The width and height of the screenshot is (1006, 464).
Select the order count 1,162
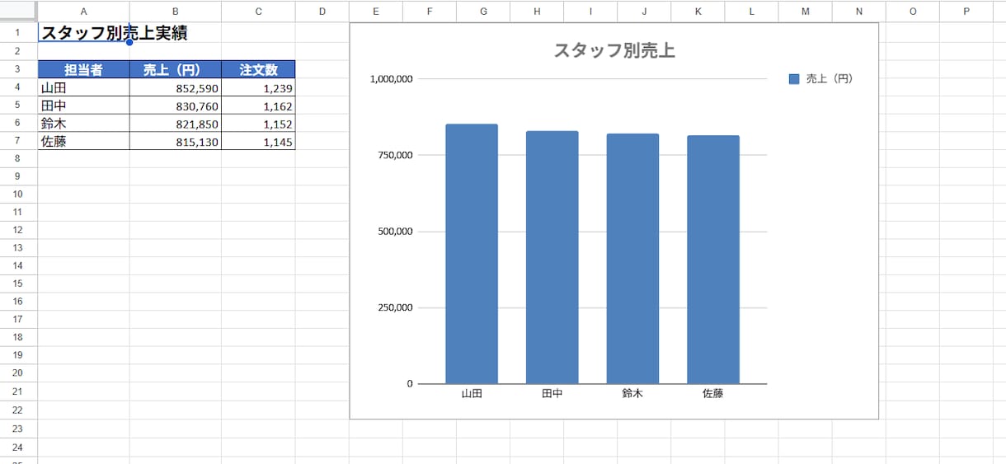click(x=258, y=105)
